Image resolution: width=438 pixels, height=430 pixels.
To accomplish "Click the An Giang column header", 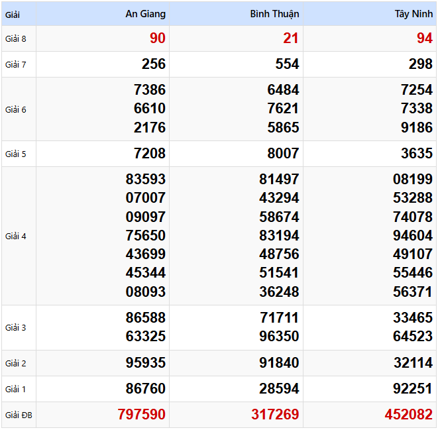I will (145, 14).
